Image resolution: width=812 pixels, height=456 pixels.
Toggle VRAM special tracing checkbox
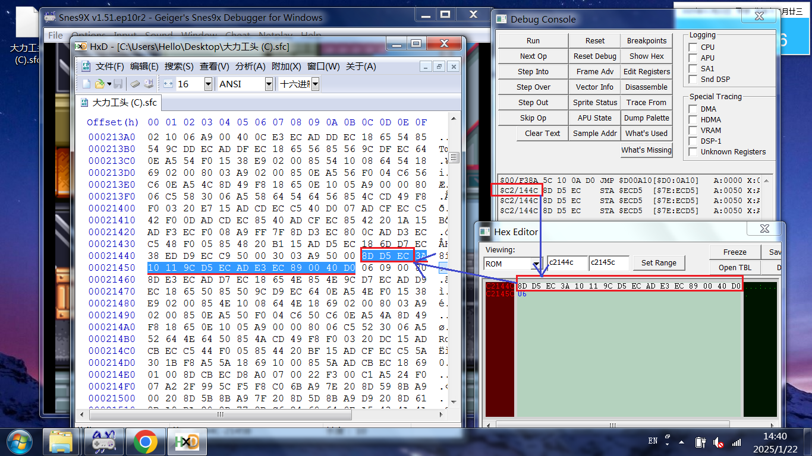[x=693, y=130]
